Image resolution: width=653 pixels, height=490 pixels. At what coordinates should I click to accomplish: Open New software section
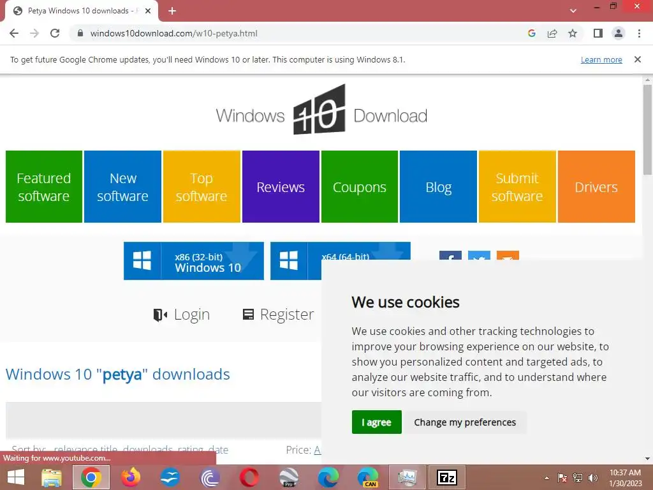[122, 187]
